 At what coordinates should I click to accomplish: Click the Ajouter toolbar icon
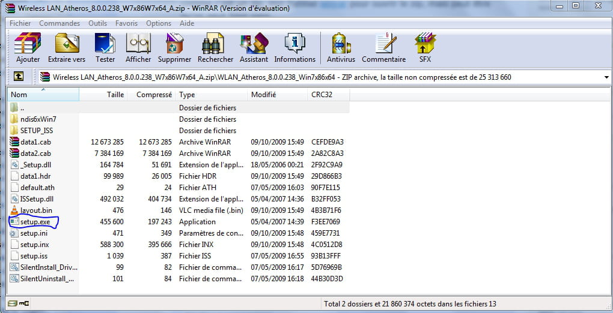tap(28, 43)
